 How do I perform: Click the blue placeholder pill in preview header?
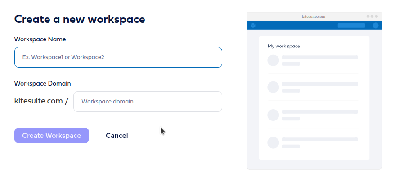tap(351, 26)
